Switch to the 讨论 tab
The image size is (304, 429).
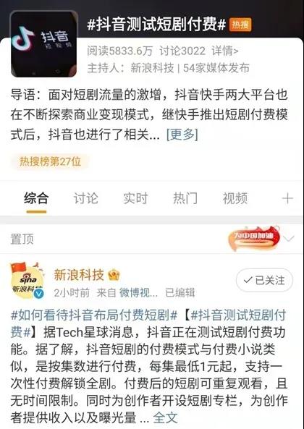(86, 198)
